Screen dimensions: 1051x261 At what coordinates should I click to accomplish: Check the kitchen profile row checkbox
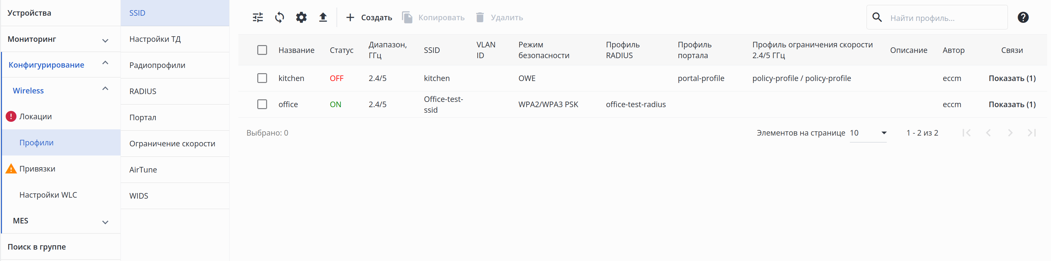tap(262, 78)
